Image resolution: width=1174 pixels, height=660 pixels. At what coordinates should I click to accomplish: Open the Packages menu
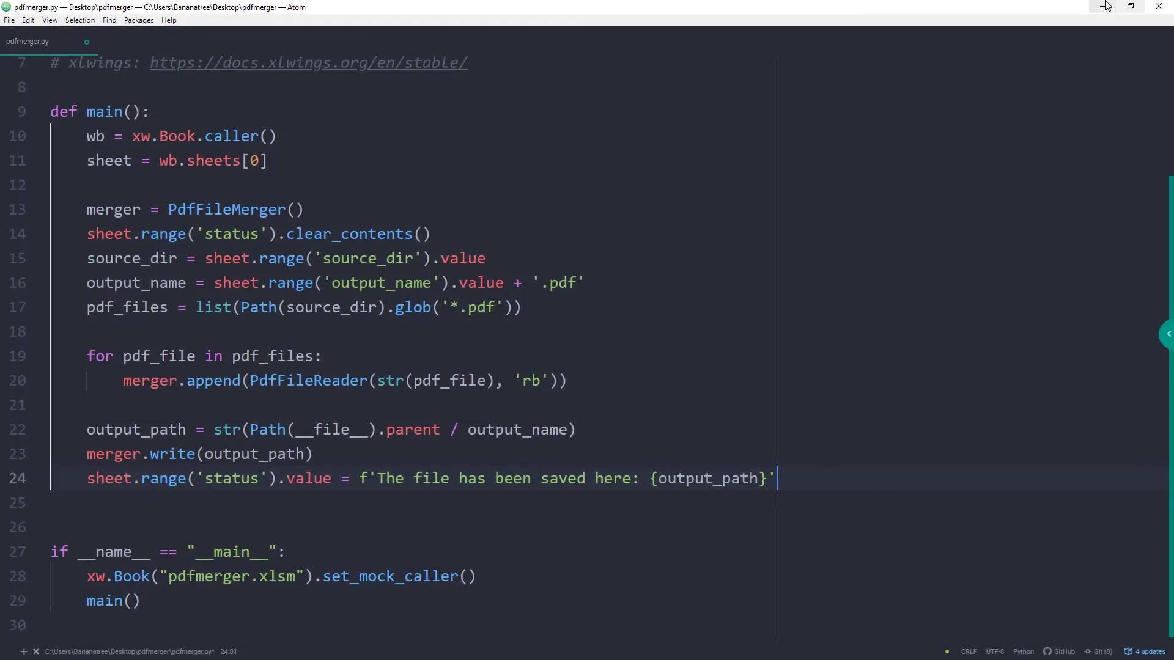[138, 20]
